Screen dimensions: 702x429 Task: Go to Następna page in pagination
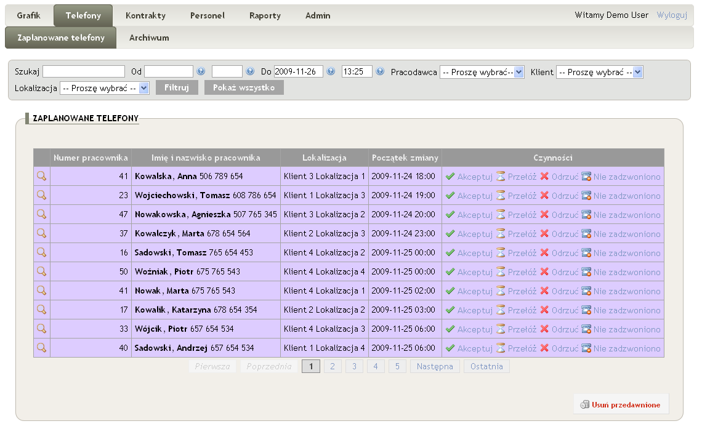pos(435,367)
